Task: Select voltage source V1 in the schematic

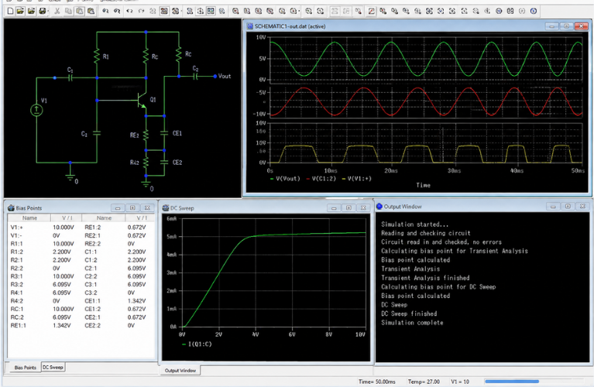Action: [36, 110]
